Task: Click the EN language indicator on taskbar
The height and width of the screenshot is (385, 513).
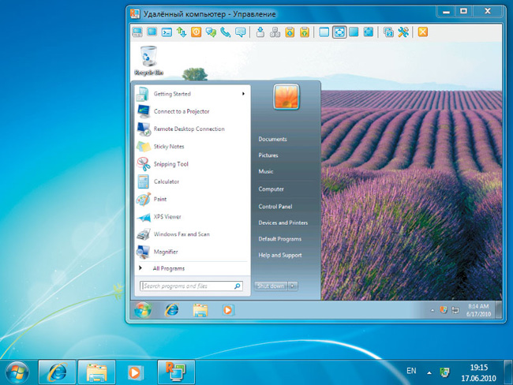Action: [x=411, y=370]
